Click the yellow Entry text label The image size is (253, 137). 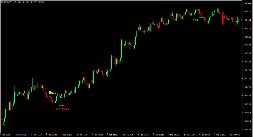click(x=53, y=93)
